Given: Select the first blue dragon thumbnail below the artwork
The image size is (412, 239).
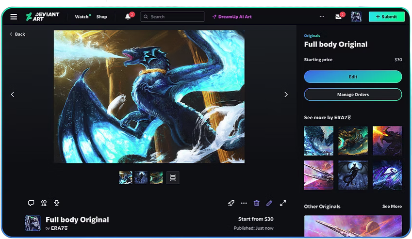Looking at the screenshot, I should 126,178.
